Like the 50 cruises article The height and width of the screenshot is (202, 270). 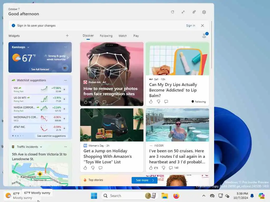click(151, 168)
